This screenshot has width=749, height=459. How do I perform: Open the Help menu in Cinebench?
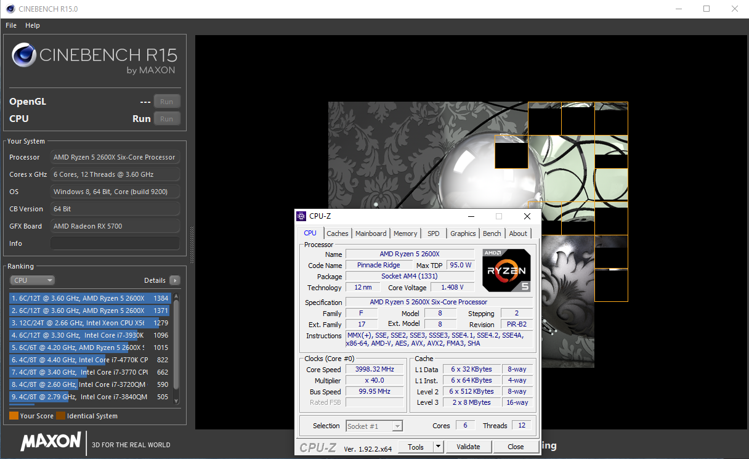coord(33,25)
